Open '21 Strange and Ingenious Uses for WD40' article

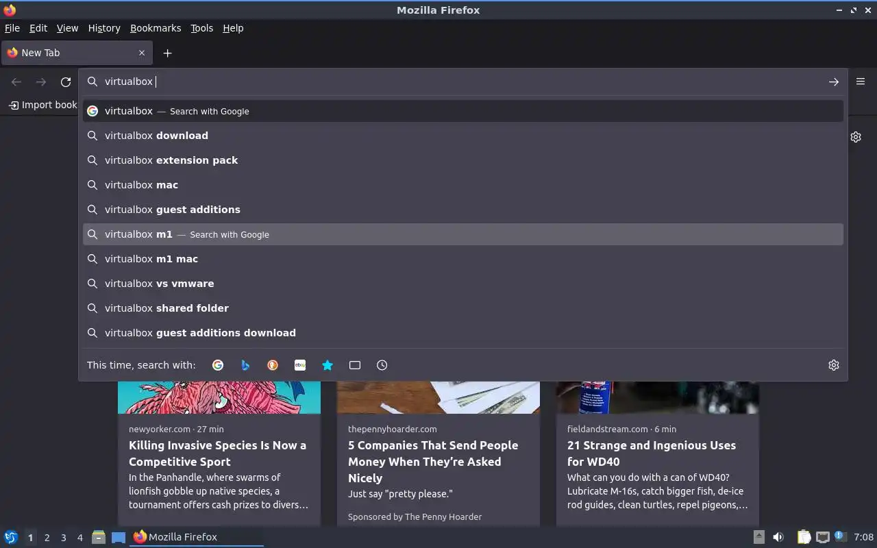(652, 453)
